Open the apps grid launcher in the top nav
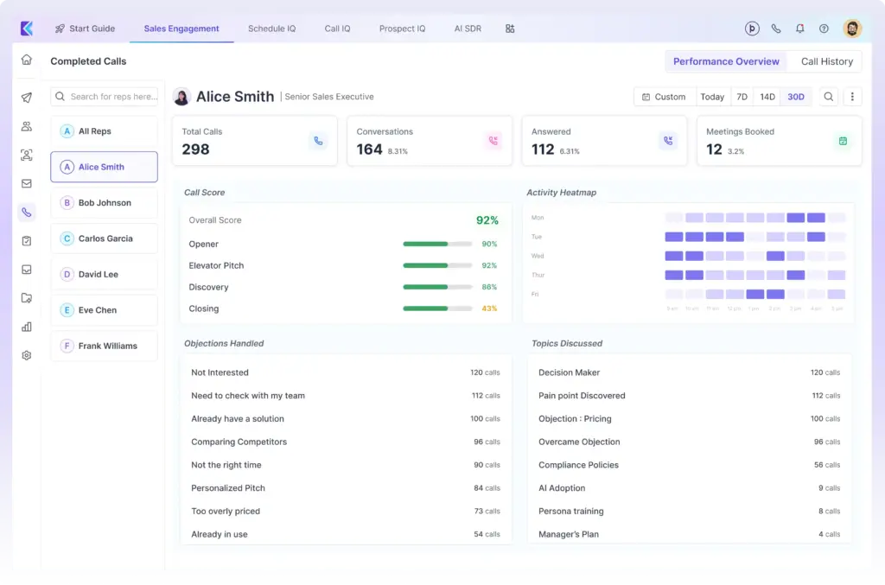This screenshot has width=885, height=585. [510, 28]
